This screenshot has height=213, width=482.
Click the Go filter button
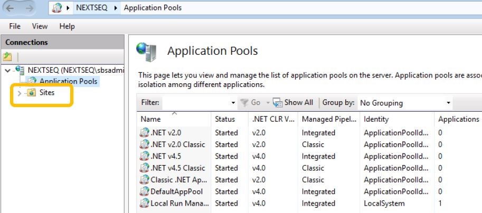click(251, 103)
